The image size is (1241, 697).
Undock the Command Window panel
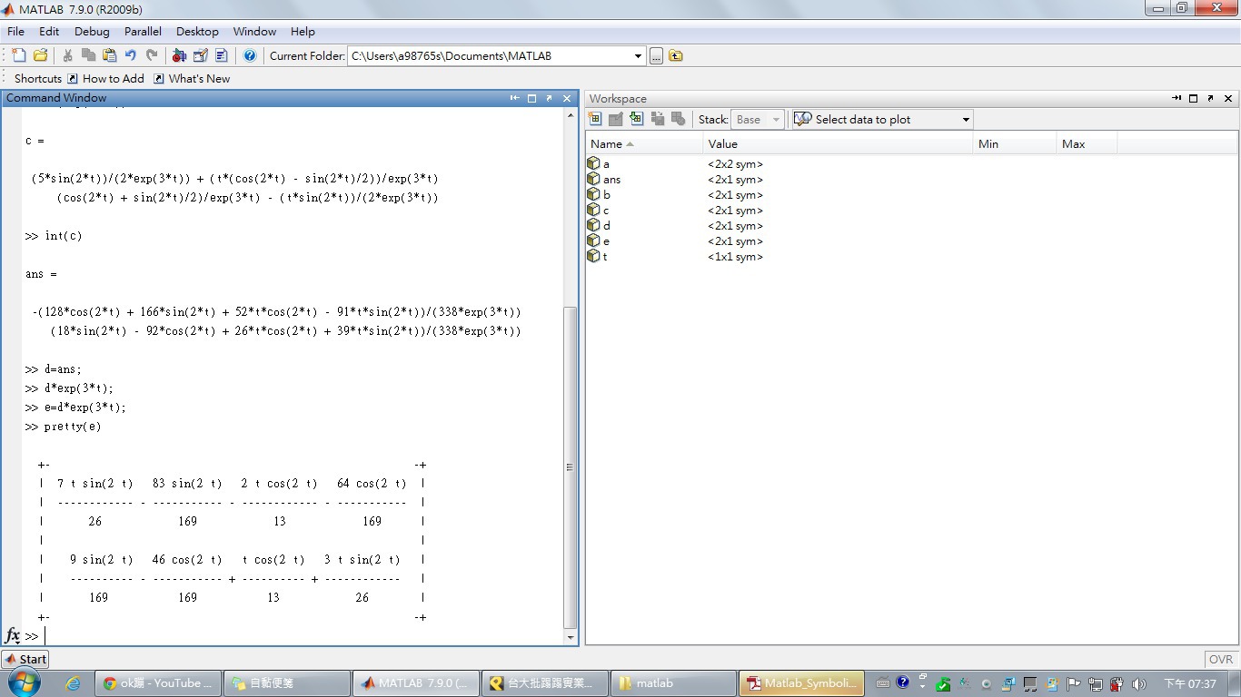point(549,98)
